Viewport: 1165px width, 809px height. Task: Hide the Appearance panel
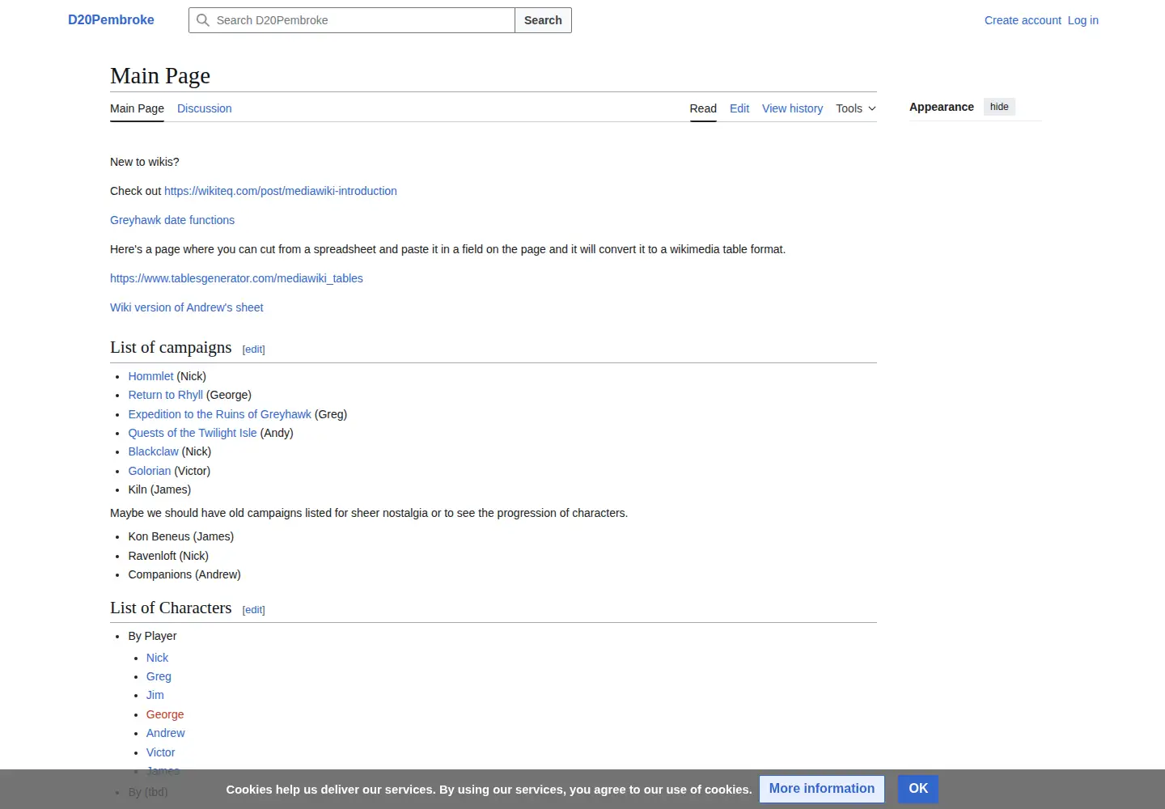(x=999, y=107)
